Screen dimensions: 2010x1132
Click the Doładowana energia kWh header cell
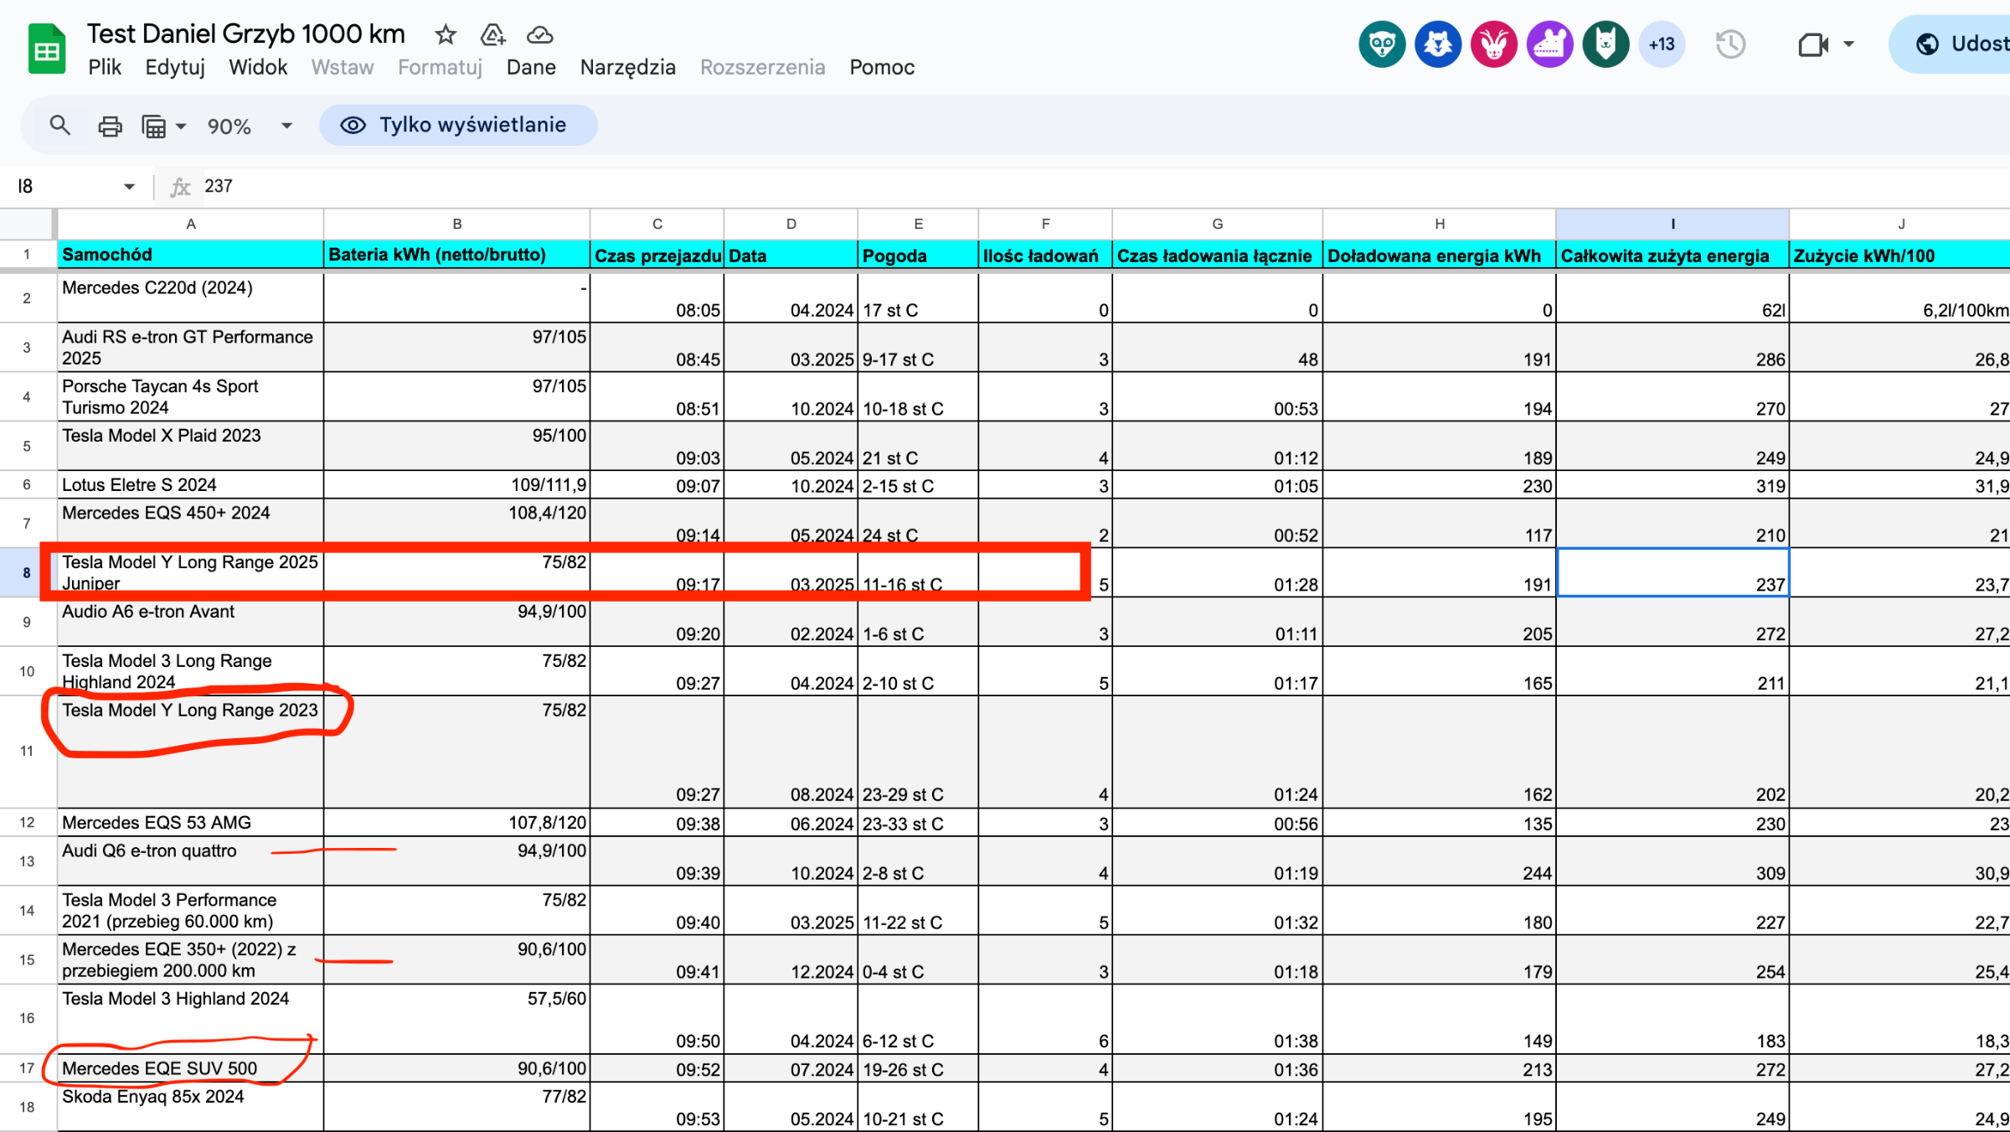(x=1440, y=255)
